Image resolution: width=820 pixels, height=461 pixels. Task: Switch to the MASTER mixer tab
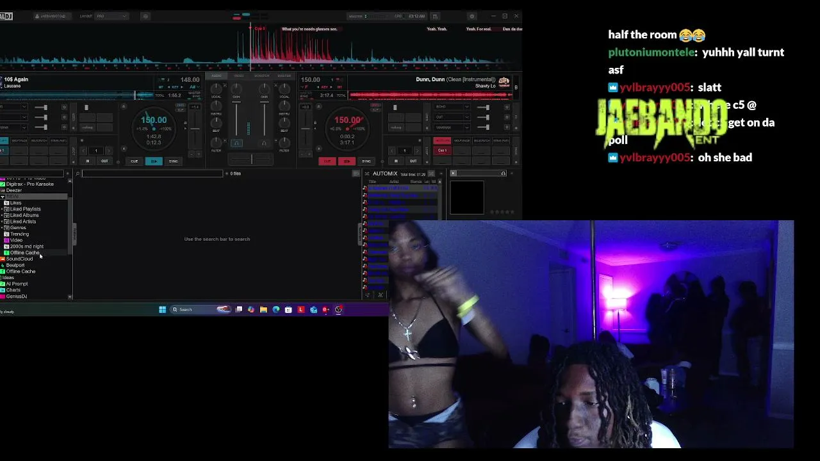(x=284, y=76)
